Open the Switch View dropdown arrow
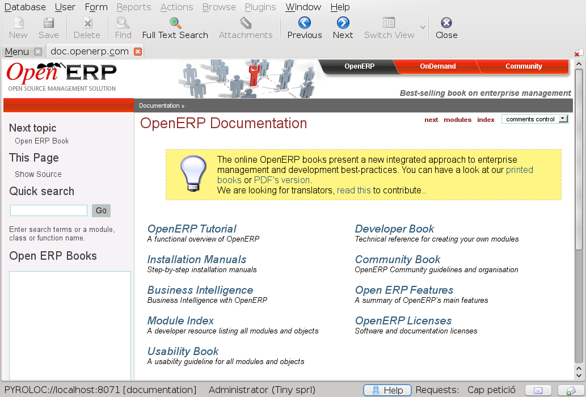The width and height of the screenshot is (586, 397). point(423,27)
